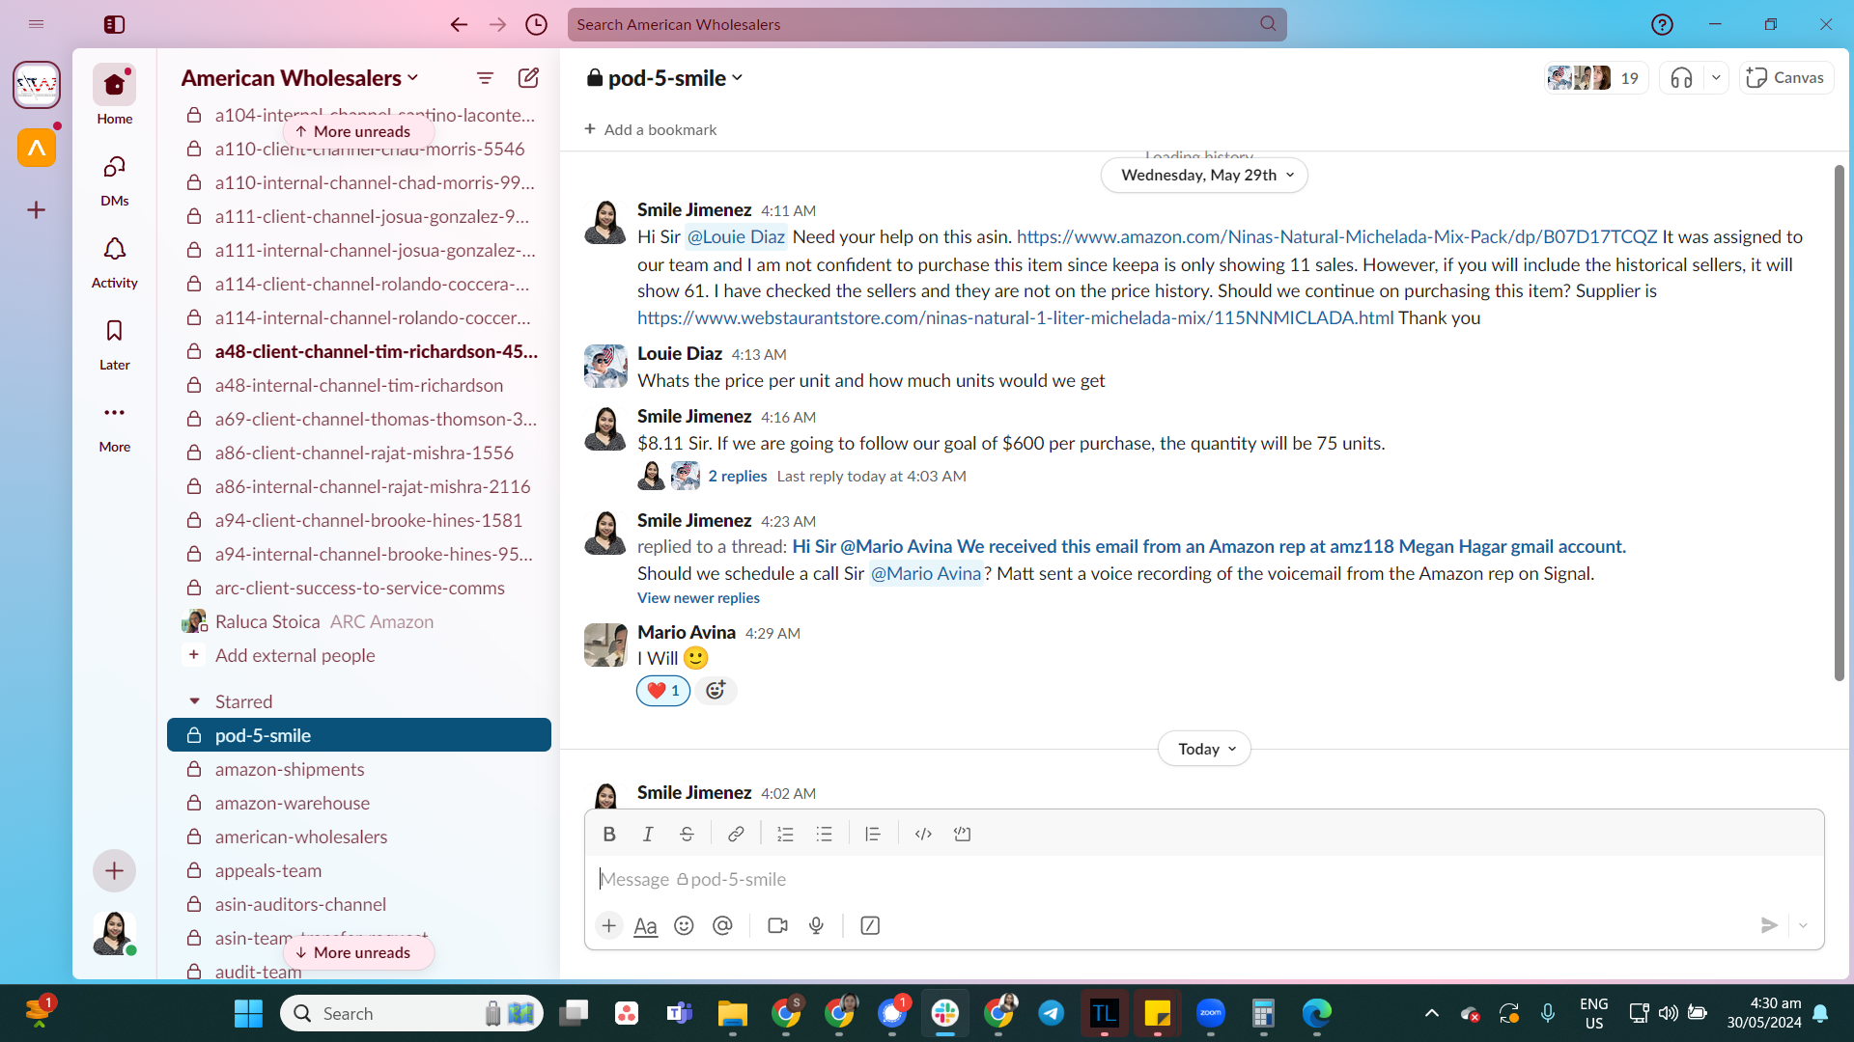This screenshot has width=1854, height=1042.
Task: Open the attach plus menu in composer
Action: (x=609, y=926)
